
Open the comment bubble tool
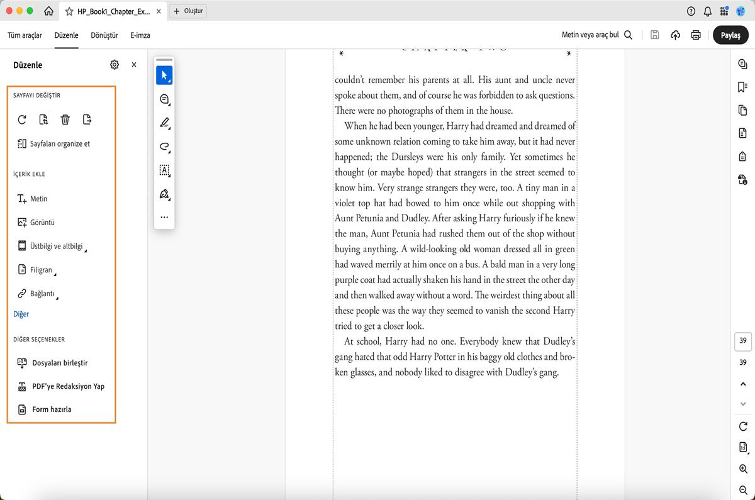164,99
